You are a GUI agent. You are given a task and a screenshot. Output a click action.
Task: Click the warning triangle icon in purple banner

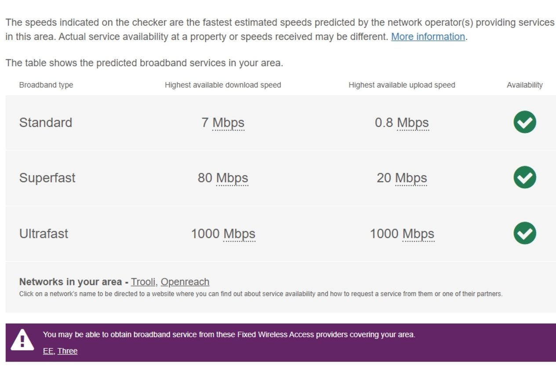point(22,340)
